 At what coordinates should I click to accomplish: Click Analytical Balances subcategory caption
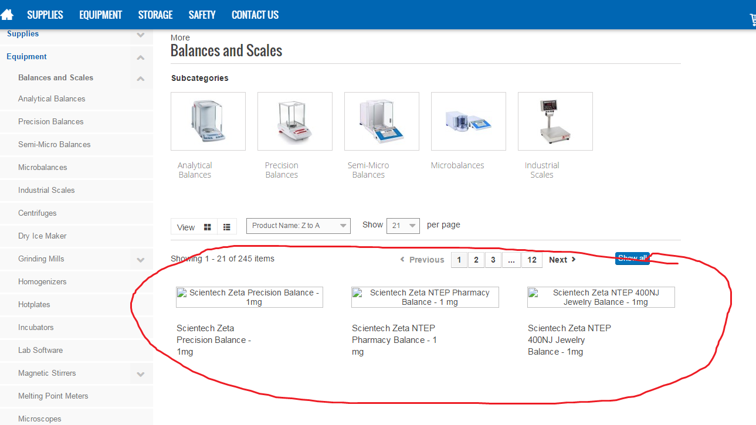click(x=195, y=170)
